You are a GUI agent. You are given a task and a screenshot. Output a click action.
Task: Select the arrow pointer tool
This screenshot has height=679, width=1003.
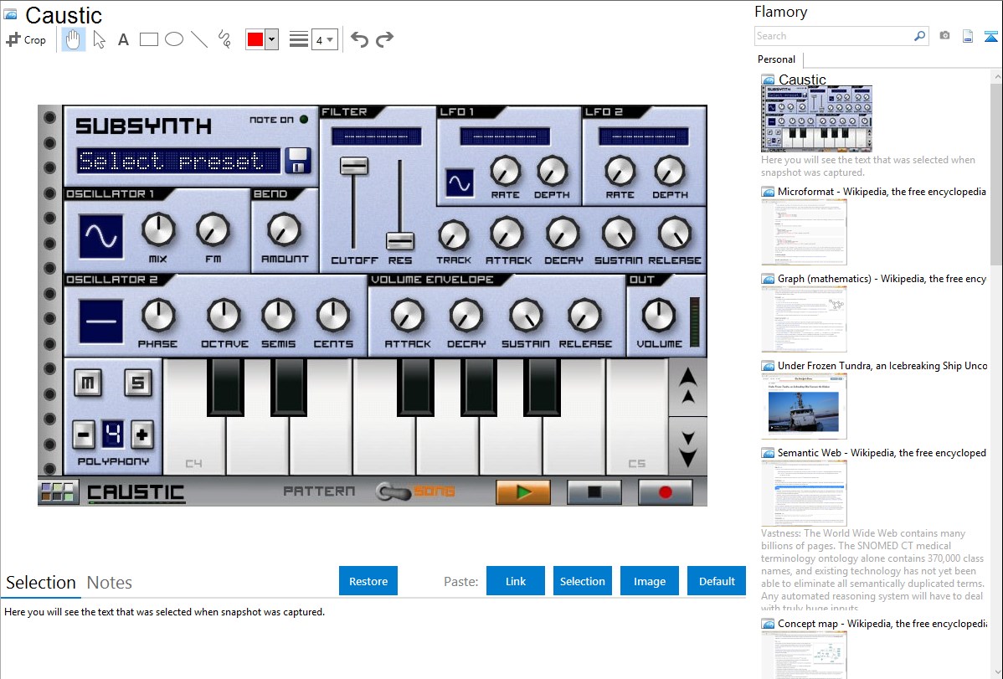pos(99,39)
